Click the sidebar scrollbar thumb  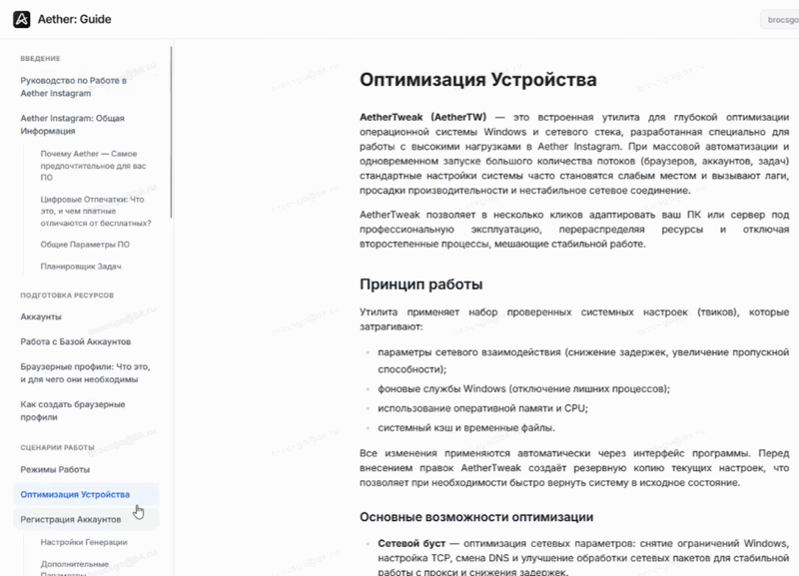pyautogui.click(x=171, y=133)
